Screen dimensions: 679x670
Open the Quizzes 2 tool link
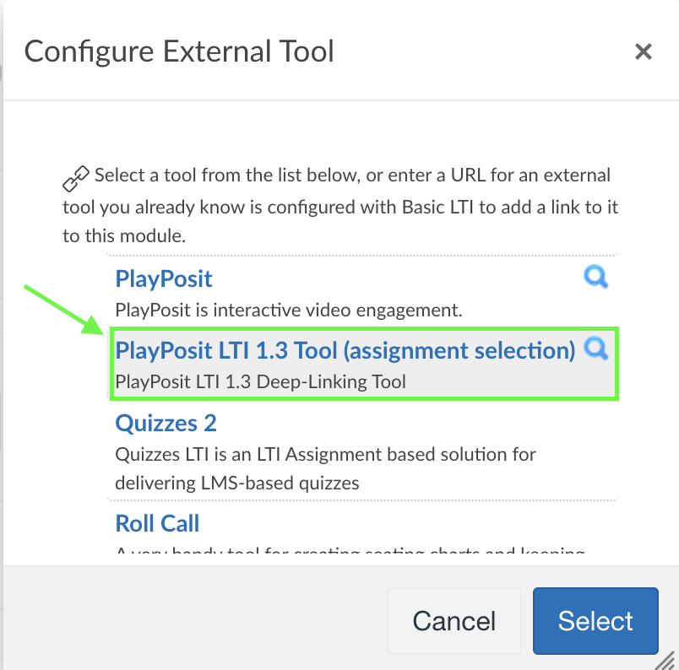166,423
